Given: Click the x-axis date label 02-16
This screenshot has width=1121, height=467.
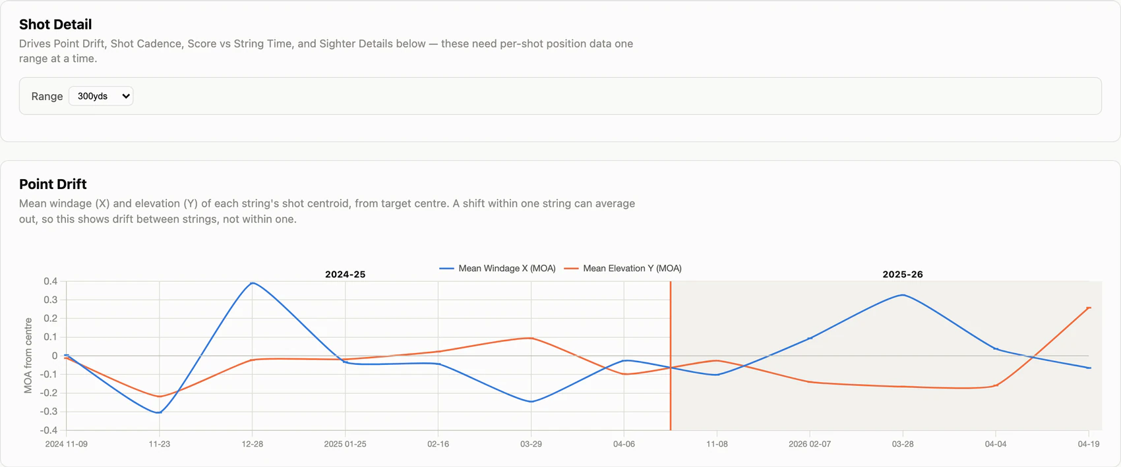Looking at the screenshot, I should point(438,444).
